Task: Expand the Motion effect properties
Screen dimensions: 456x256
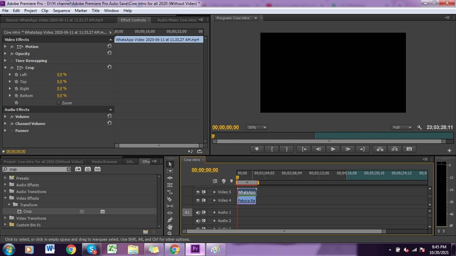Action: point(5,46)
